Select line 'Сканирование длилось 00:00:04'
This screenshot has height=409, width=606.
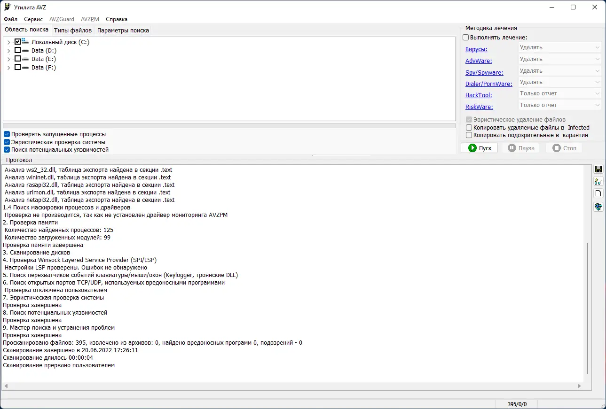tap(48, 357)
